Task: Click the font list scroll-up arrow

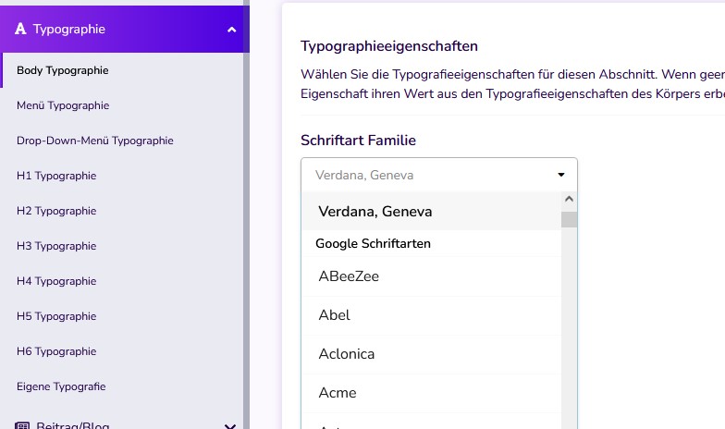Action: pos(570,200)
